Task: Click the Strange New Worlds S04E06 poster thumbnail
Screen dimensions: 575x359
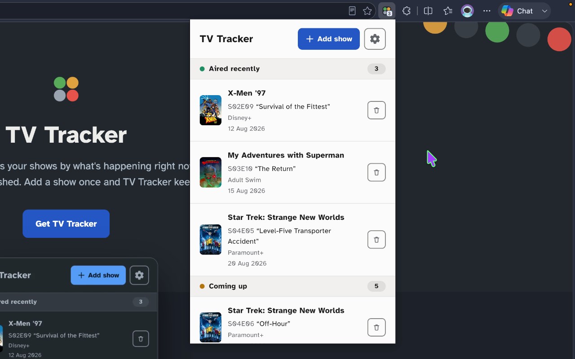Action: coord(211,327)
